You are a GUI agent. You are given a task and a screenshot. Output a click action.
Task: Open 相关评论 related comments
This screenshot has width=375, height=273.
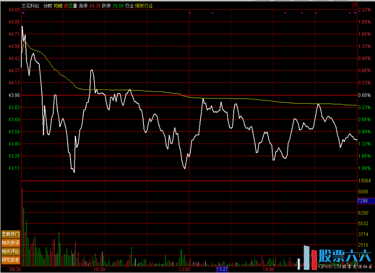point(11,251)
